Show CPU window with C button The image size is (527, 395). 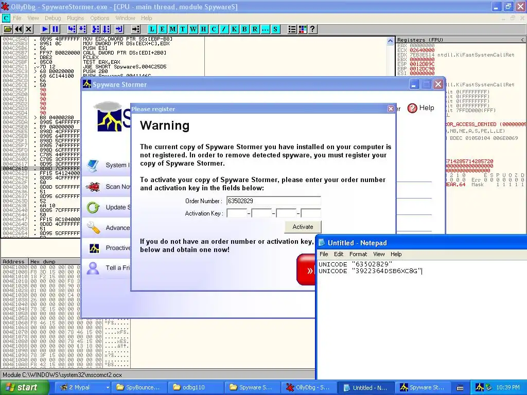click(214, 29)
